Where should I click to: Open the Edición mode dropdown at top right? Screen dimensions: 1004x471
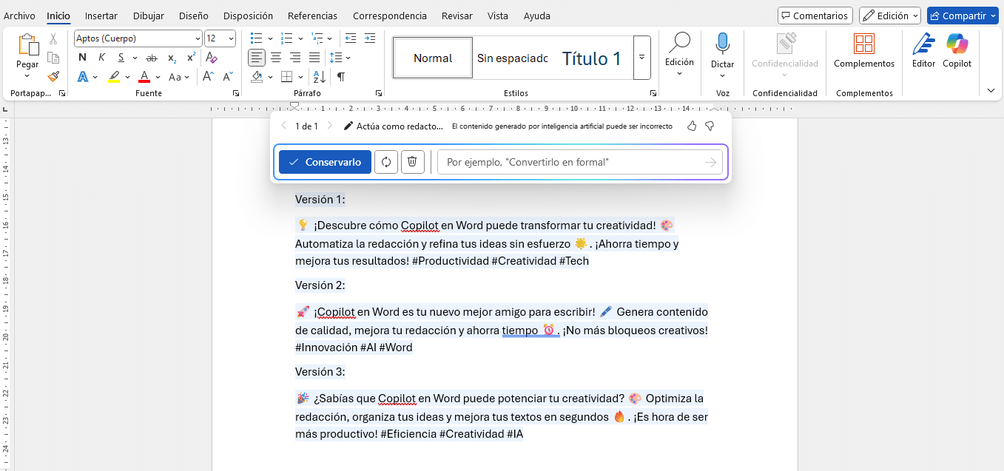[890, 16]
